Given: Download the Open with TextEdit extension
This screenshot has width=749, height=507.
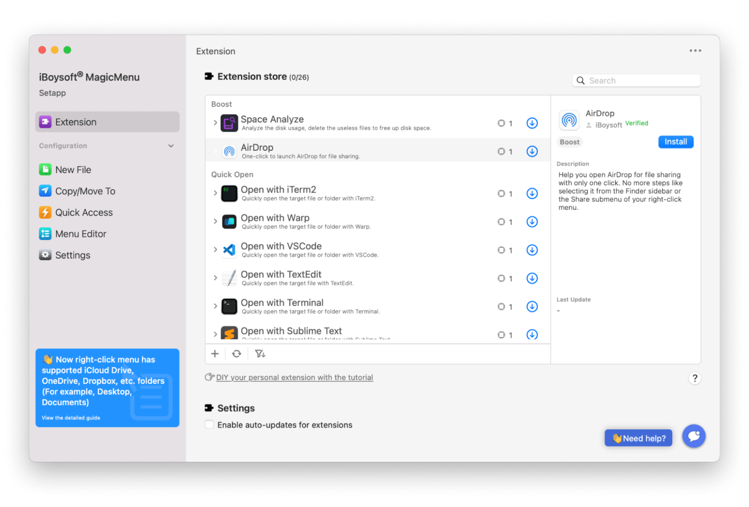Looking at the screenshot, I should 532,278.
